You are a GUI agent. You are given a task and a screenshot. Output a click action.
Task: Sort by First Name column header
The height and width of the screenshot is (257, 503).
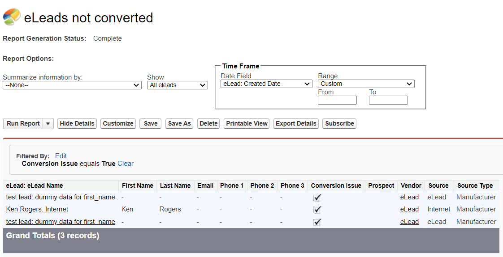click(x=138, y=186)
